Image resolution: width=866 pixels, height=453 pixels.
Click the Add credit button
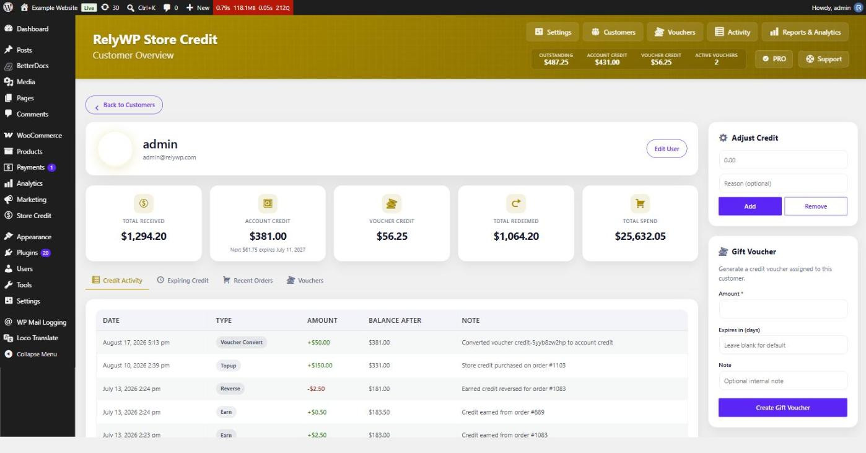click(x=750, y=206)
